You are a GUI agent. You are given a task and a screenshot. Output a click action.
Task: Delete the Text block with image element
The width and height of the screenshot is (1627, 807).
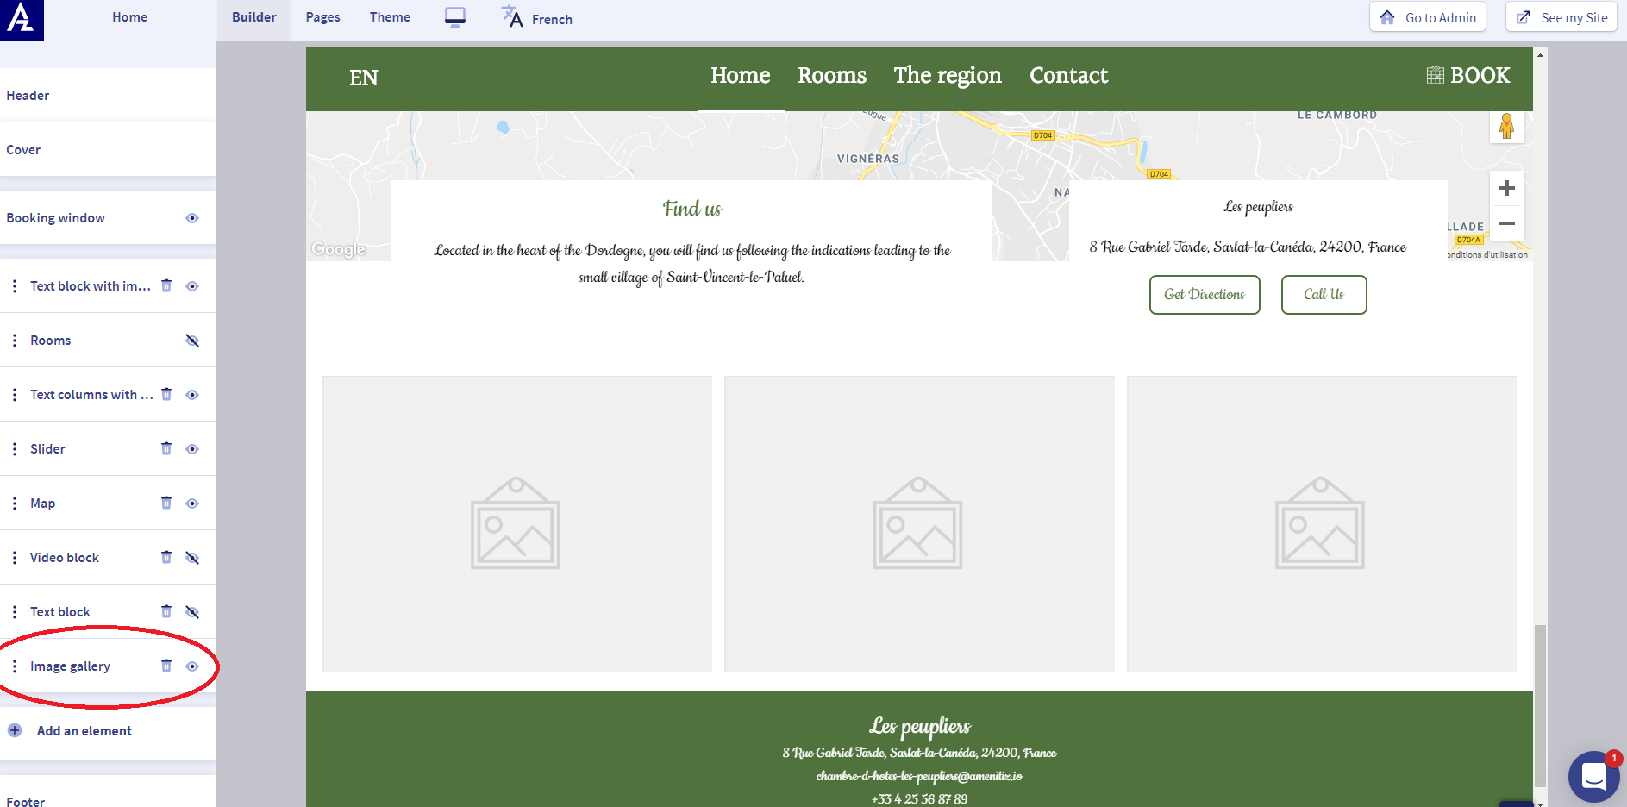coord(166,285)
